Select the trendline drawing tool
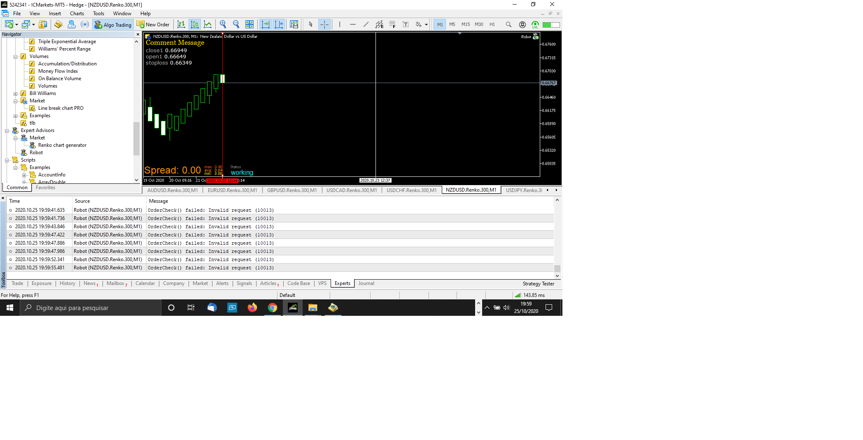The image size is (863, 440). click(x=366, y=25)
